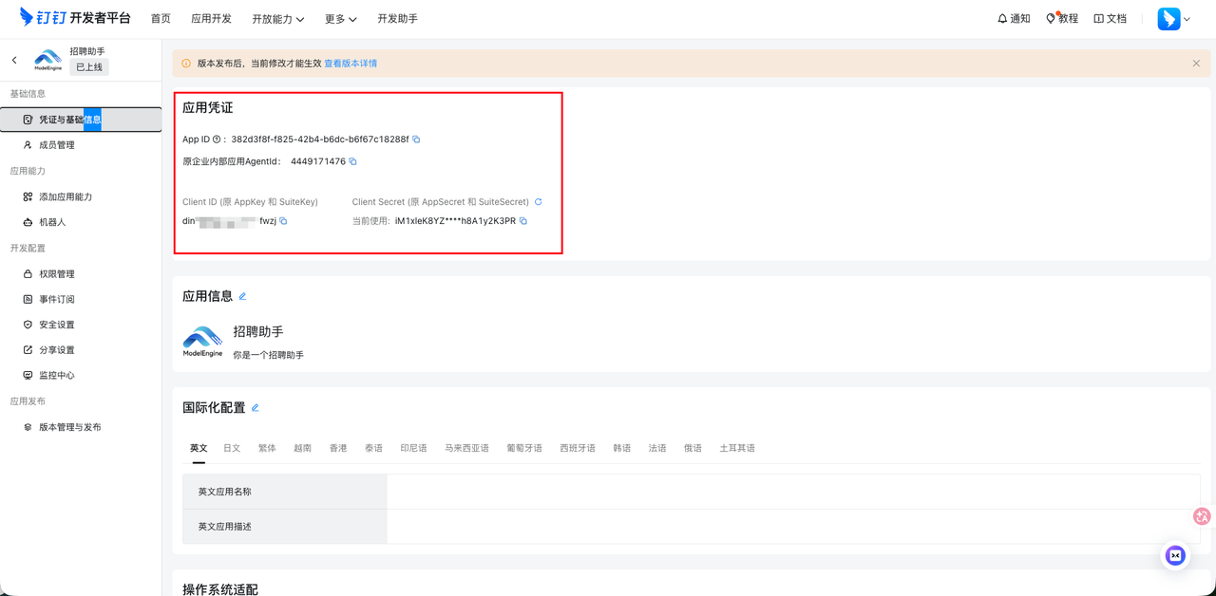
Task: Click the 已上线 status badge
Action: click(89, 67)
